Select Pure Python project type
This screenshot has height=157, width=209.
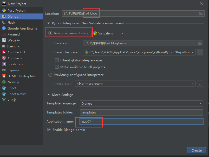click(x=21, y=11)
